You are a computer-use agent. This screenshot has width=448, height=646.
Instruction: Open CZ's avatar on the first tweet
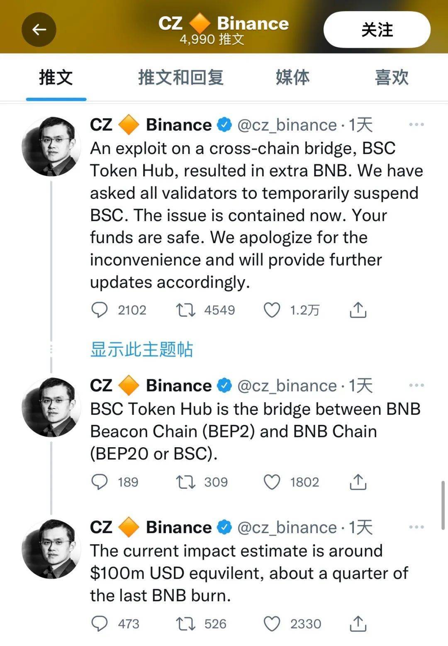tap(51, 146)
